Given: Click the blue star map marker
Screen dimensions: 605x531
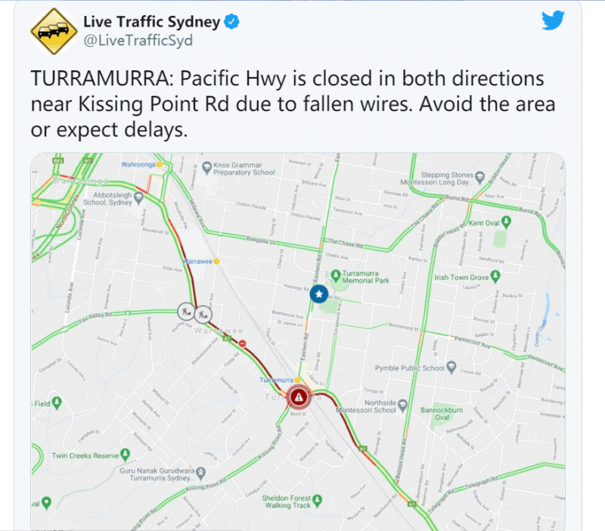Looking at the screenshot, I should click(x=318, y=294).
